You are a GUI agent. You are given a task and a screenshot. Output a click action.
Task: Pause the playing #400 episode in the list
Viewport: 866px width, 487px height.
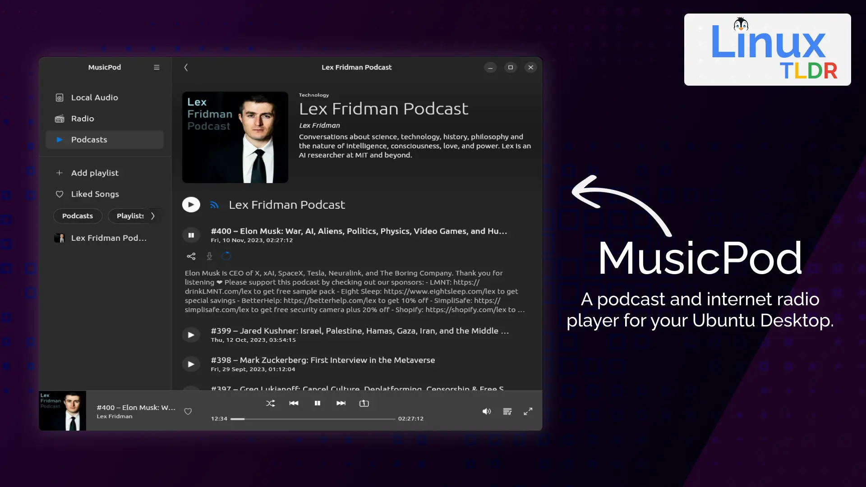pyautogui.click(x=191, y=235)
